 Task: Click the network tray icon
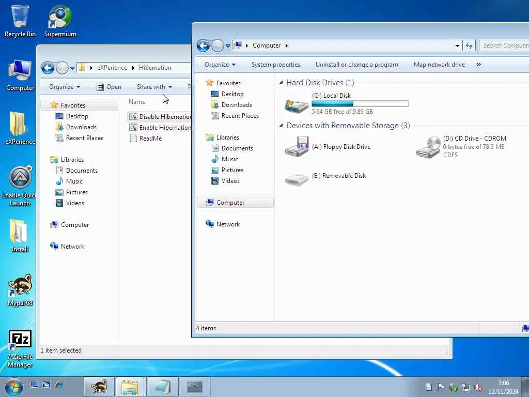point(466,387)
